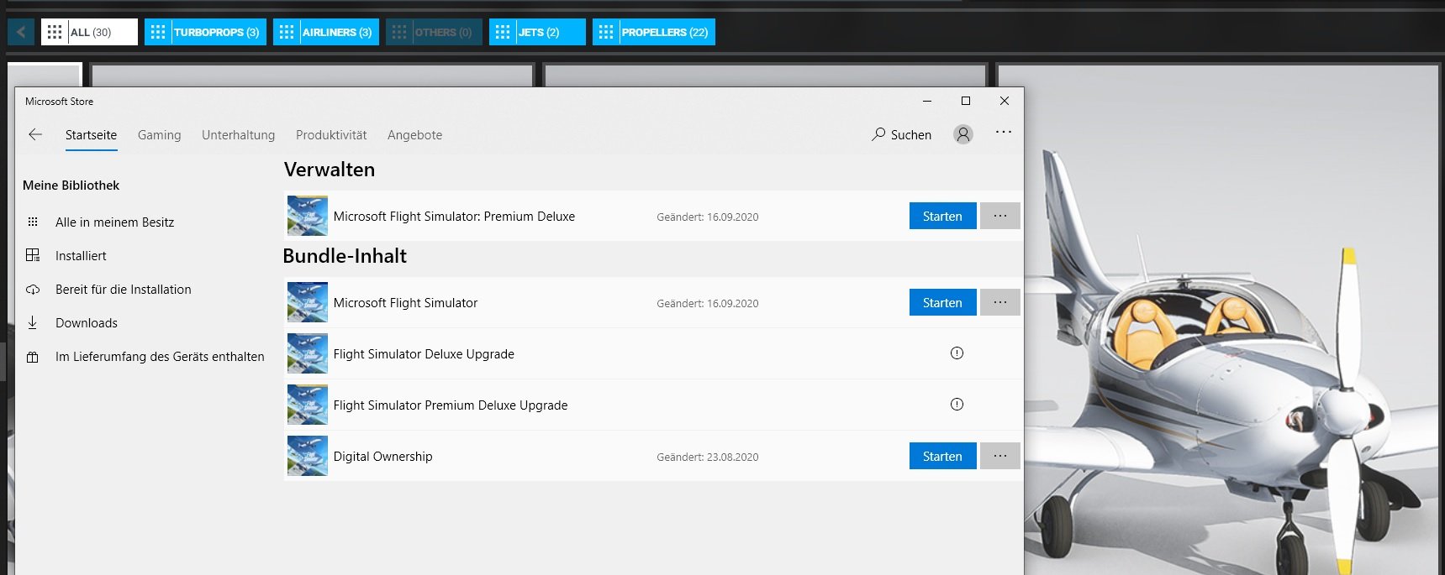This screenshot has width=1445, height=575.
Task: Maximize the Microsoft Store window
Action: click(966, 101)
